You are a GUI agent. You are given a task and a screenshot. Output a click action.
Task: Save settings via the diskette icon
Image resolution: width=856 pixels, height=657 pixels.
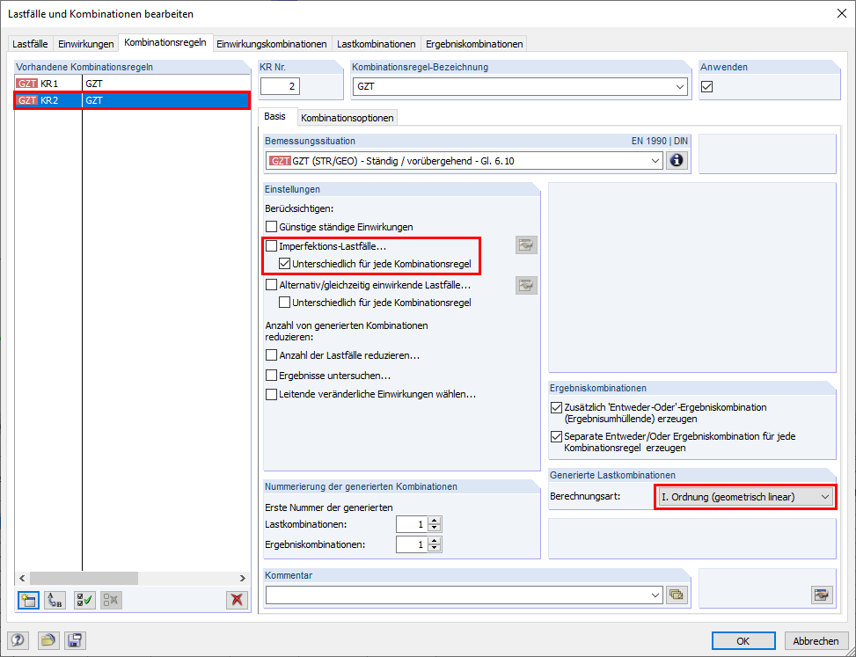[x=75, y=640]
